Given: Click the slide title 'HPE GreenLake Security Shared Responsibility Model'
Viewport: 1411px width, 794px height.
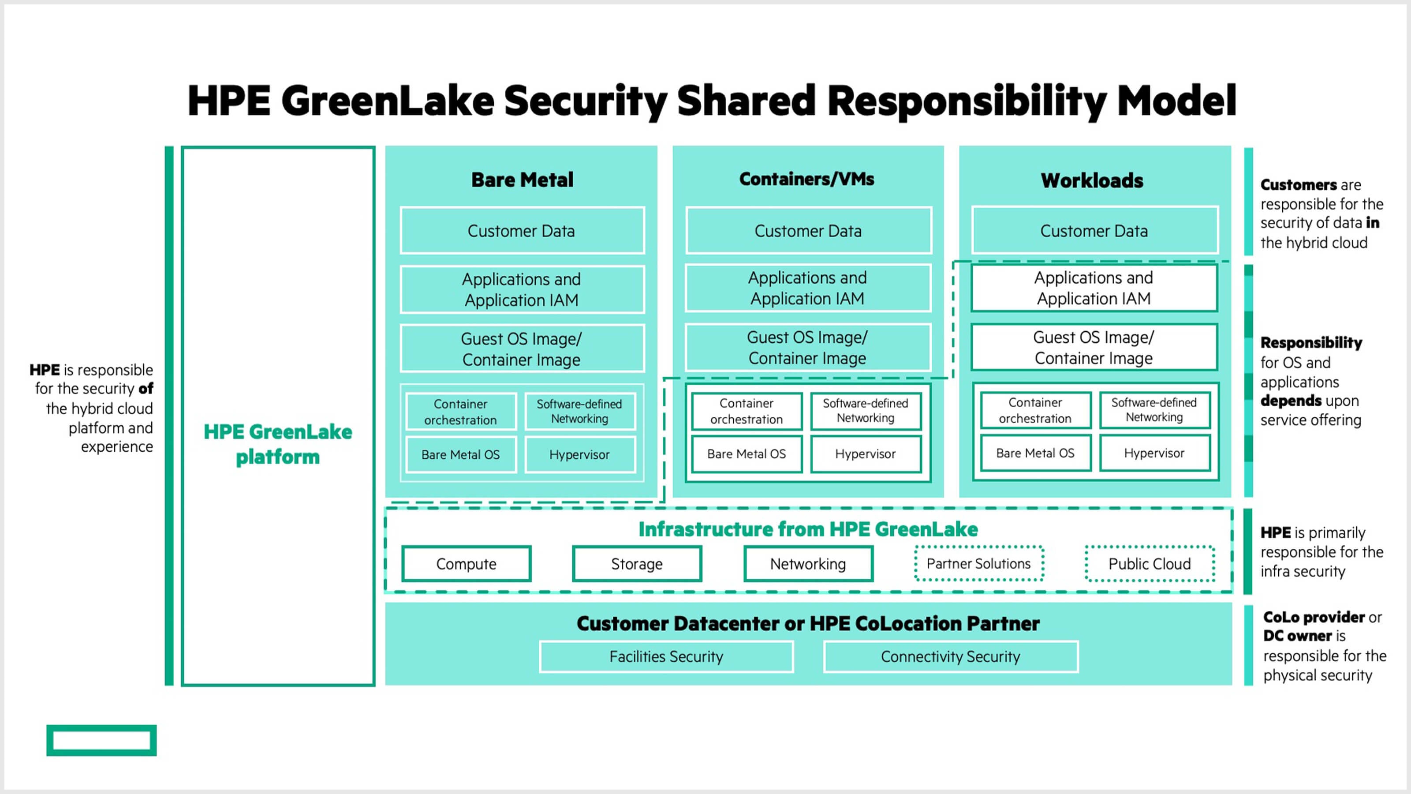Looking at the screenshot, I should [712, 102].
